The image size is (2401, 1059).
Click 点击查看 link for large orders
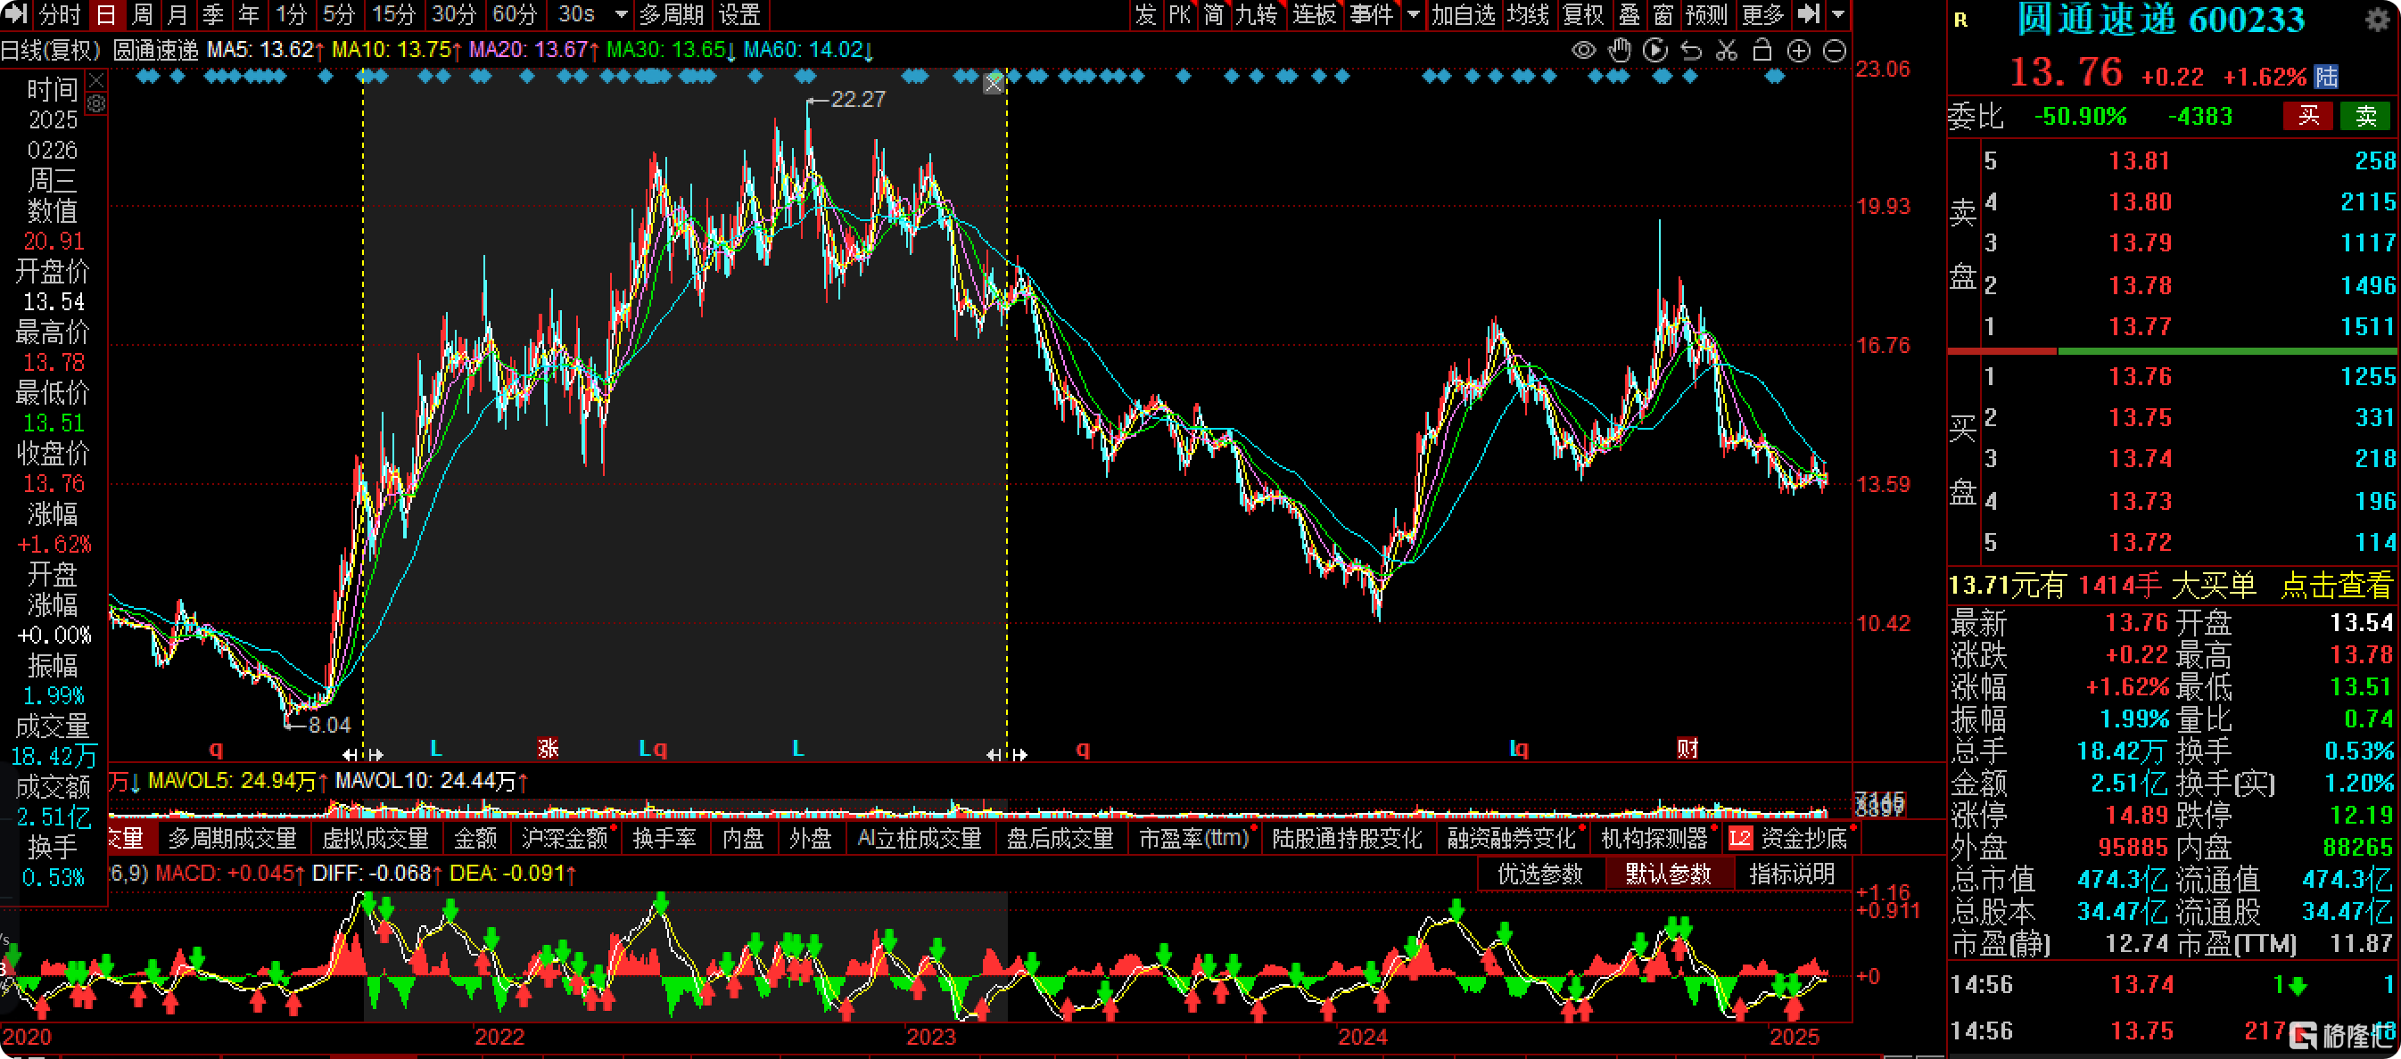[x=2337, y=585]
